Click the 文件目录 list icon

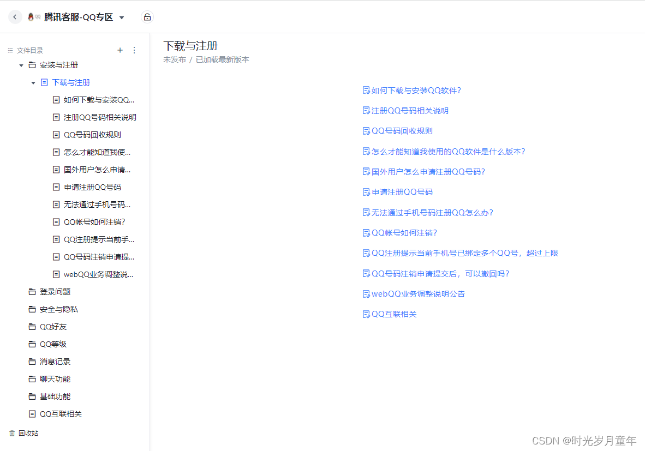tap(10, 51)
